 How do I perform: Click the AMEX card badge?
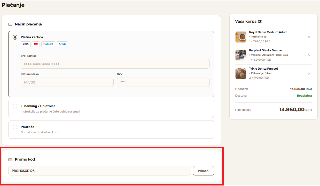pyautogui.click(x=62, y=44)
